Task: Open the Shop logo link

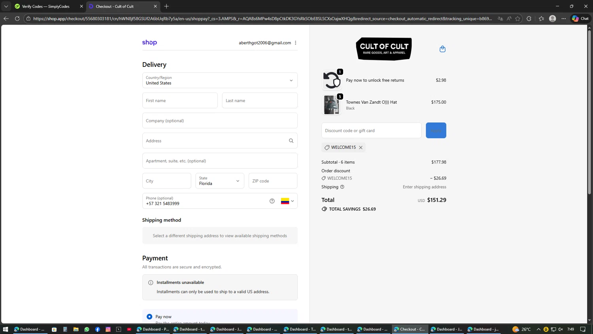Action: [x=149, y=42]
